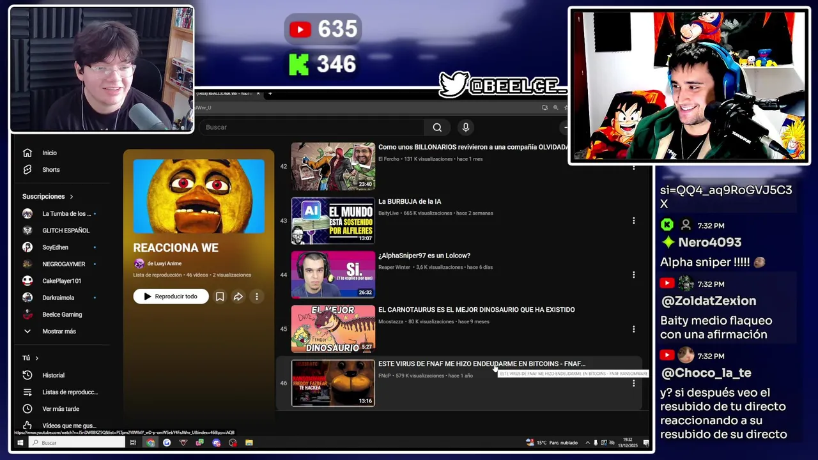Open SoyEdhen channel subscription
Image resolution: width=818 pixels, height=460 pixels.
[x=55, y=247]
